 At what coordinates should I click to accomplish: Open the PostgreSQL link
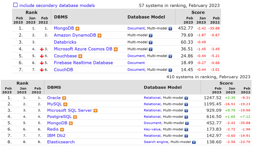(x=59, y=116)
